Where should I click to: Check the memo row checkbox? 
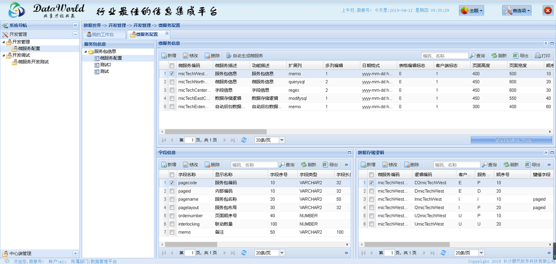coord(172,232)
